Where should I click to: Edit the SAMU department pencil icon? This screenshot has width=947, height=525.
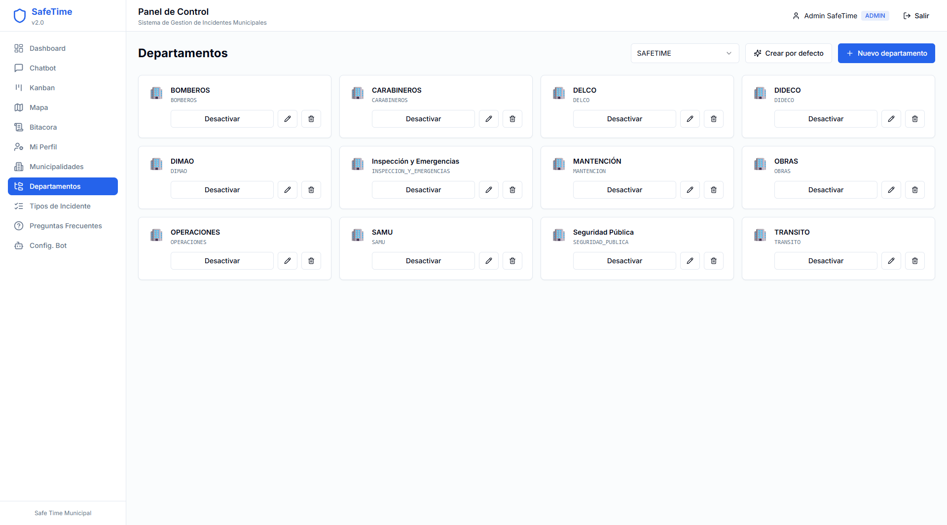489,261
